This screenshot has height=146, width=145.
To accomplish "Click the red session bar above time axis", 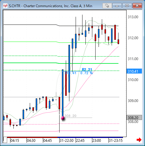I will coord(32,137).
